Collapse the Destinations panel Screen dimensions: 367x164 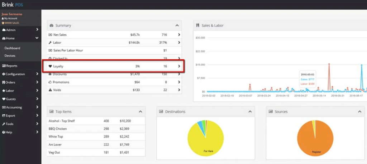point(250,111)
